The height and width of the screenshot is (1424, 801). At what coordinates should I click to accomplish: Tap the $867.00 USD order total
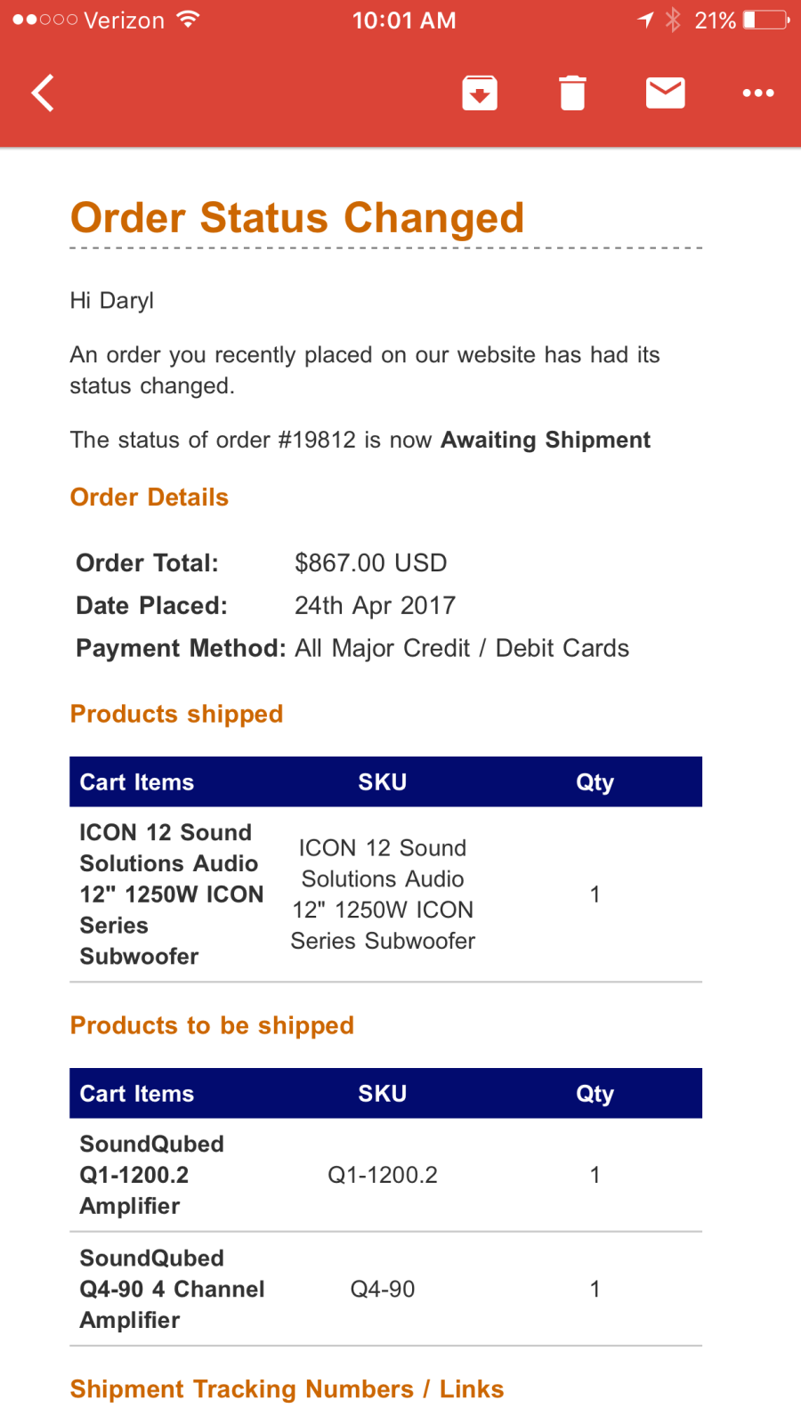coord(370,562)
